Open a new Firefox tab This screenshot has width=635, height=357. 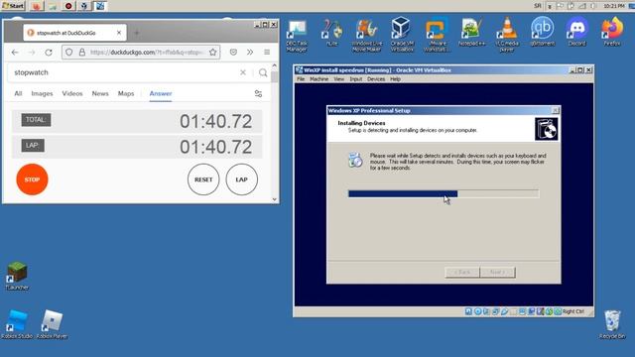coord(137,33)
